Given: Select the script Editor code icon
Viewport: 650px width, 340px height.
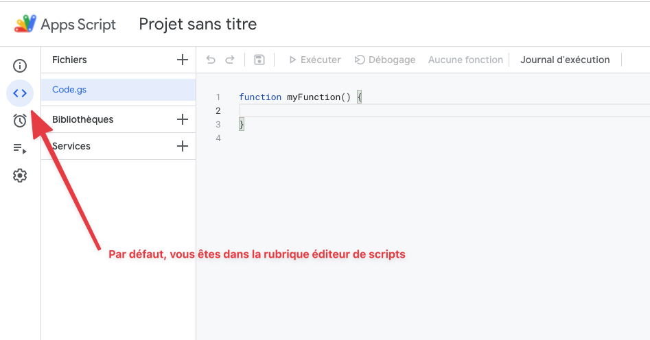Looking at the screenshot, I should pyautogui.click(x=20, y=93).
